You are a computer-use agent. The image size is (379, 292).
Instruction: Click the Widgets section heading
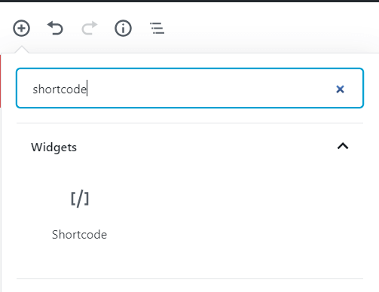click(53, 148)
